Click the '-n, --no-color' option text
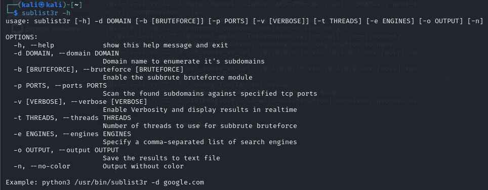 click(42, 166)
